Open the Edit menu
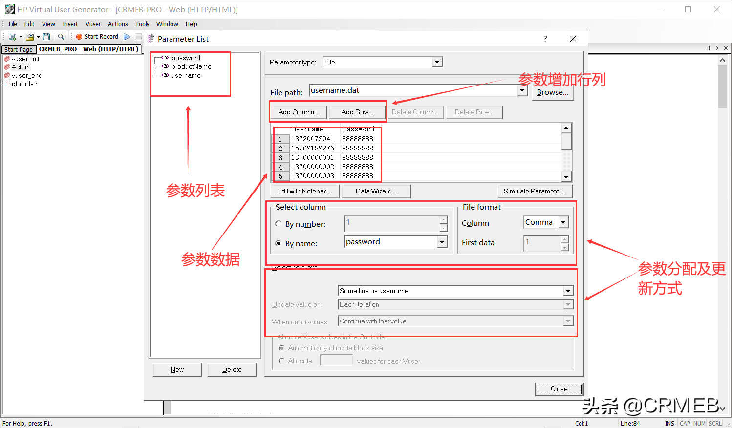Screen dimensions: 732x428 (x=29, y=24)
